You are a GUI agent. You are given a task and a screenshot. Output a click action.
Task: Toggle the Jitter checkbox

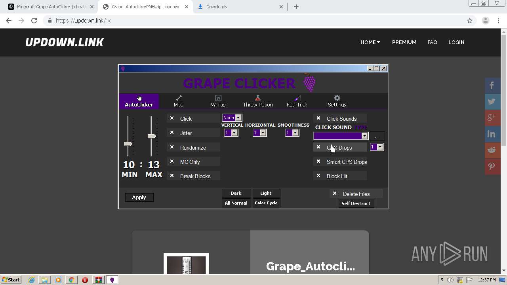tap(172, 133)
